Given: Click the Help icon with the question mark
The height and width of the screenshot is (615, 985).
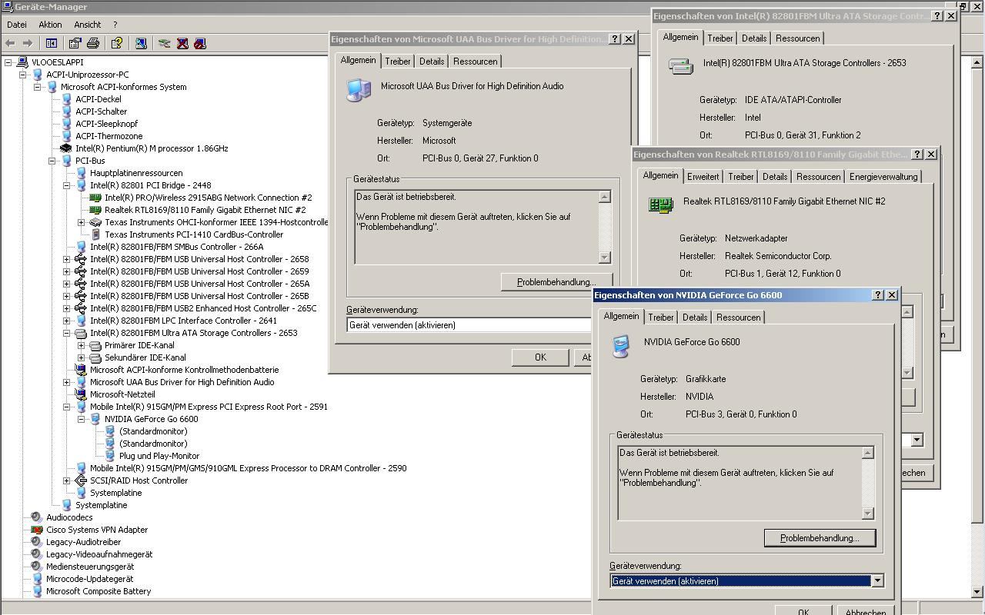Looking at the screenshot, I should pyautogui.click(x=117, y=44).
